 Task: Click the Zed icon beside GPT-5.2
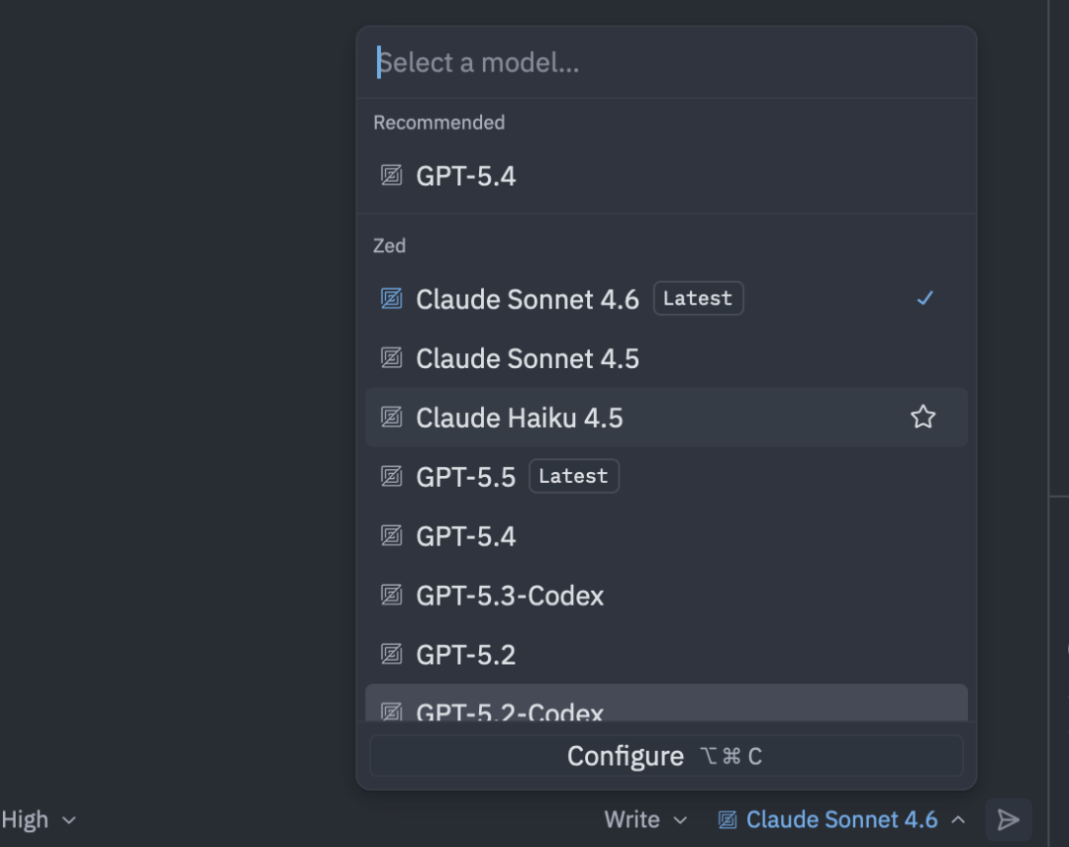click(391, 654)
